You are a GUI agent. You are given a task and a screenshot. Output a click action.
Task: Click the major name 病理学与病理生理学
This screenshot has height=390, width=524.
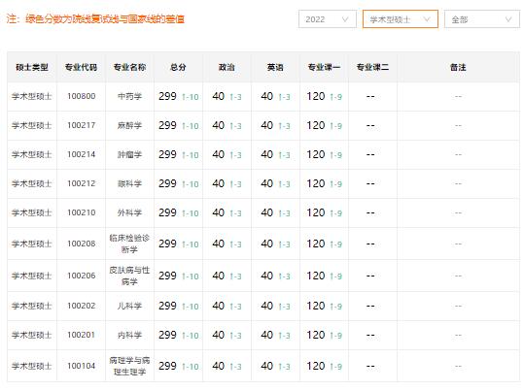tap(129, 366)
